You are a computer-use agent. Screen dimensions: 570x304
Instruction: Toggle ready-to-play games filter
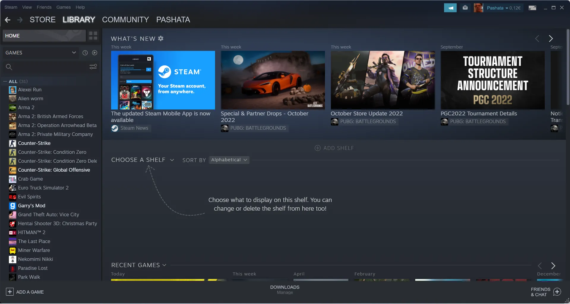pos(94,53)
